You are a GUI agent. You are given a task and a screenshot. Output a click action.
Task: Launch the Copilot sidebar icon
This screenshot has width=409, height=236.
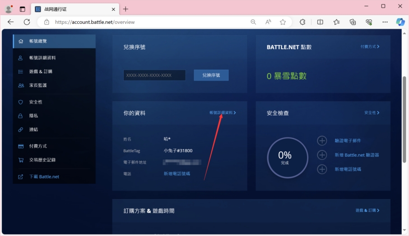[x=400, y=22]
